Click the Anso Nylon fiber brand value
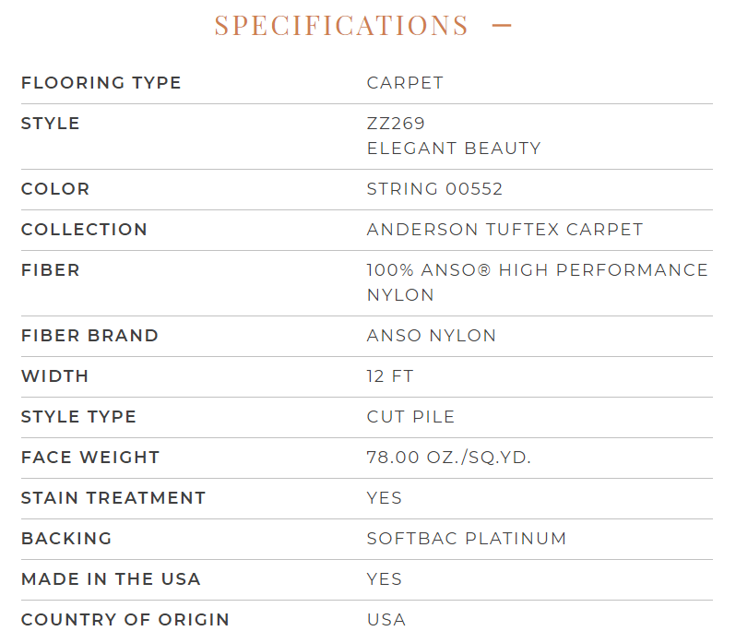The image size is (736, 643). (x=432, y=336)
